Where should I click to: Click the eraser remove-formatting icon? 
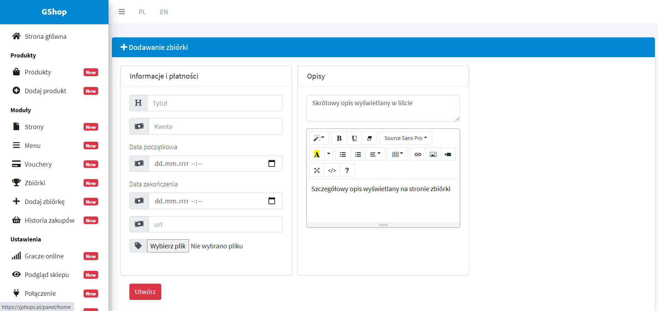point(369,138)
